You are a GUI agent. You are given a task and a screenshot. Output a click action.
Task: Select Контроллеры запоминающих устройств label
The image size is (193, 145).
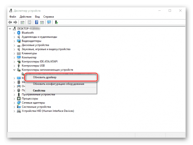(x=47, y=70)
